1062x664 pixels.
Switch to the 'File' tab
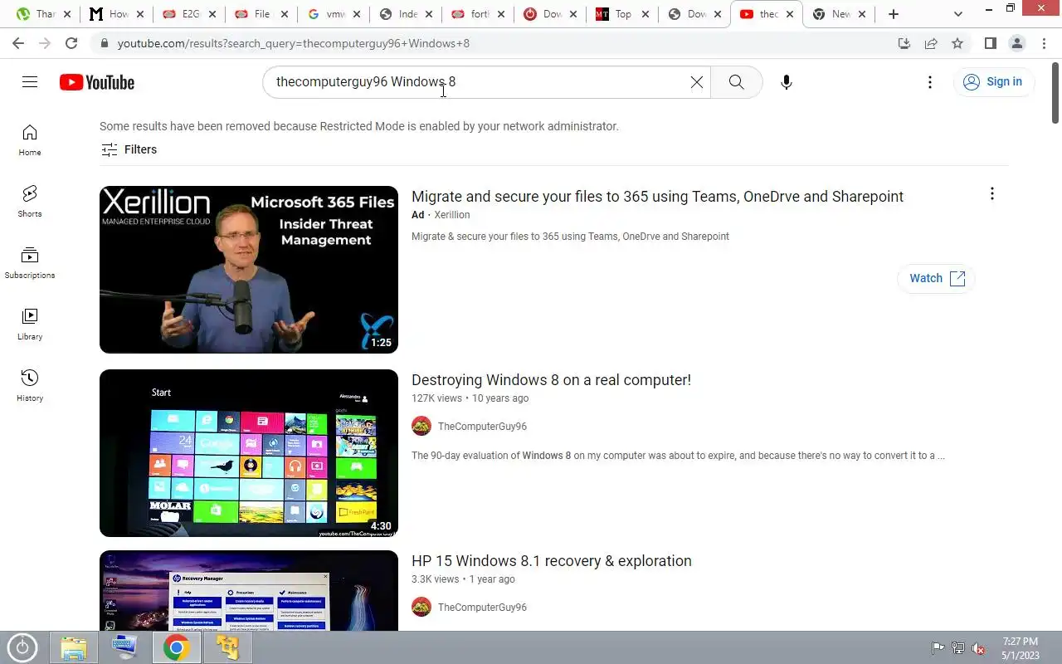coord(261,14)
